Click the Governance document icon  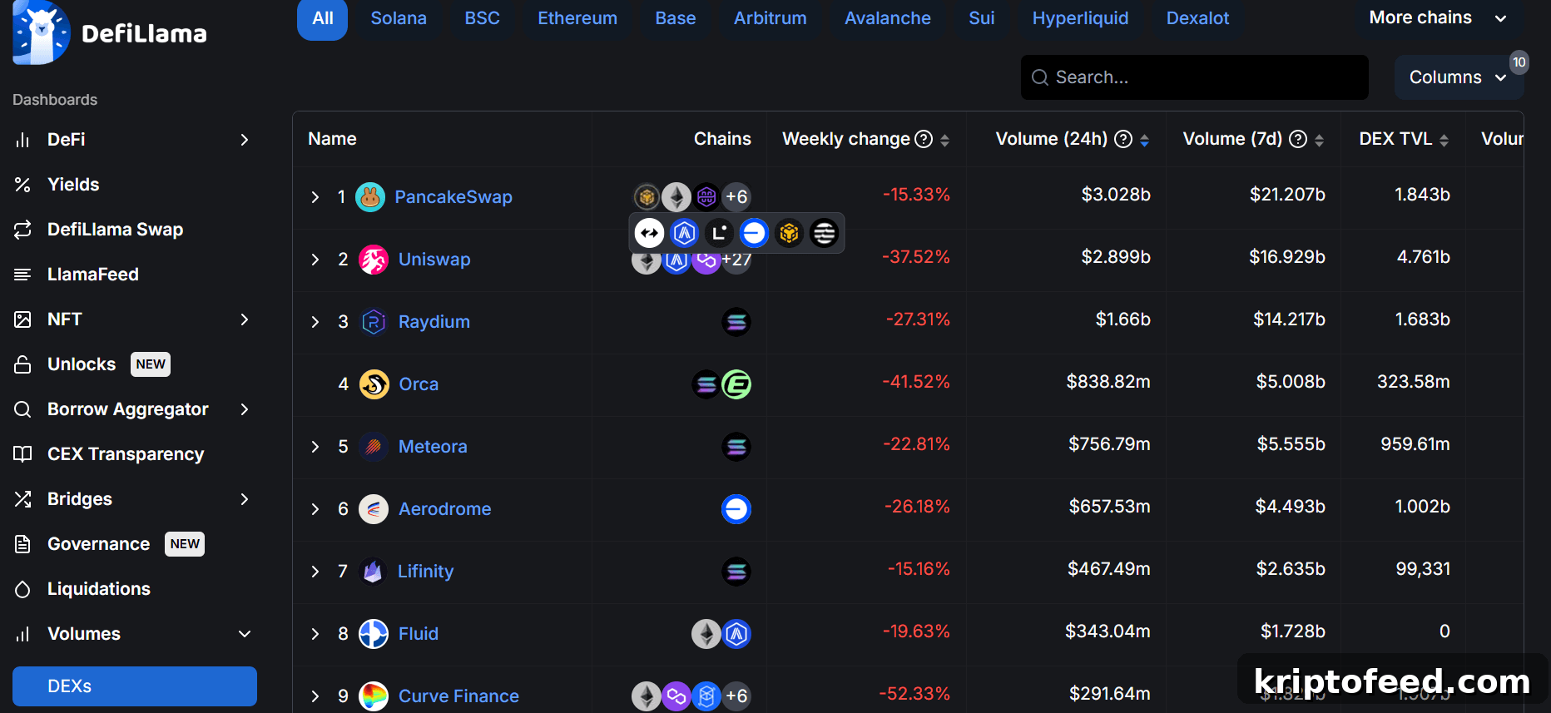point(22,544)
